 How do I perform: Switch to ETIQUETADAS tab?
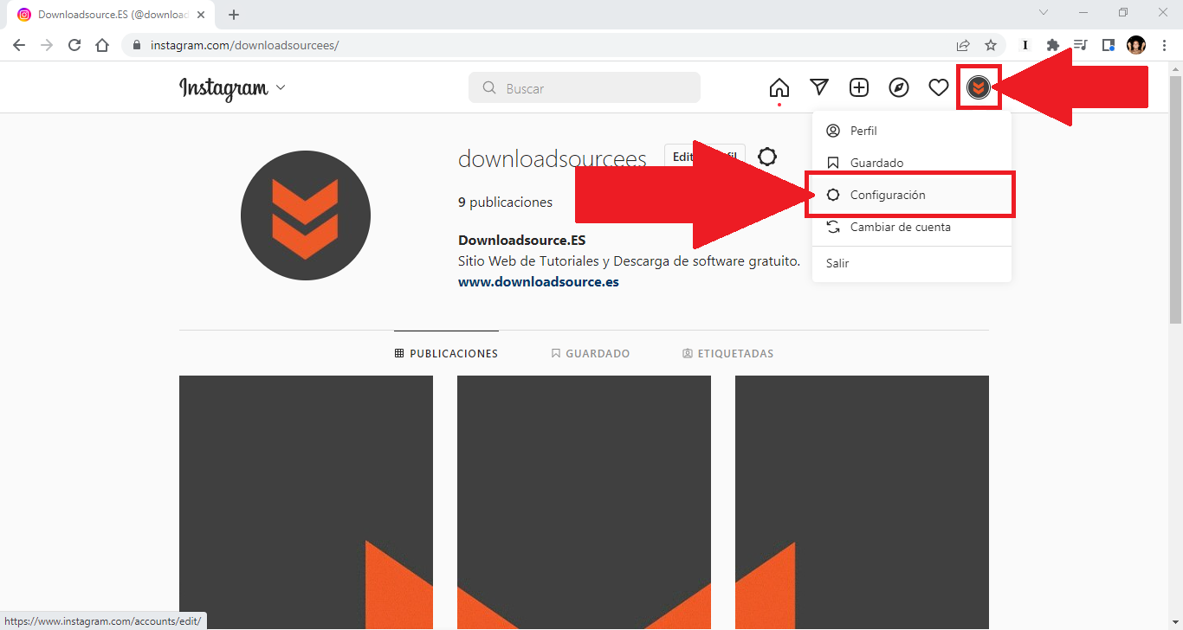point(727,353)
